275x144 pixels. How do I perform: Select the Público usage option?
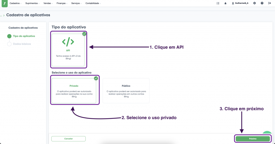coord(126,90)
